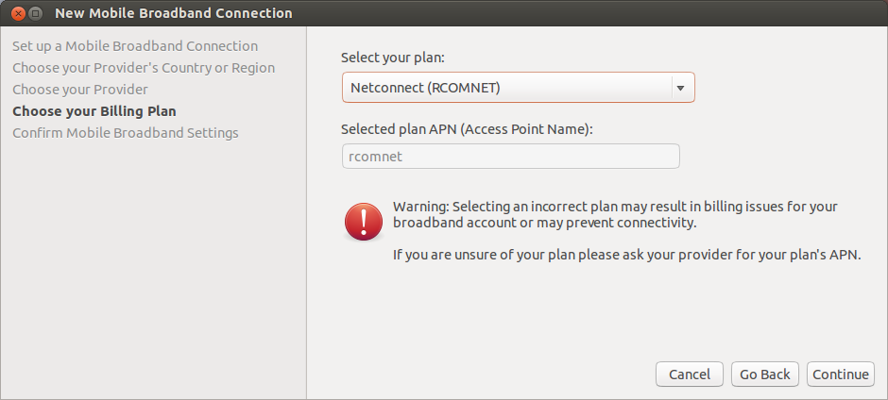Click the "Select your plan:" label
The width and height of the screenshot is (888, 400).
pyautogui.click(x=393, y=58)
